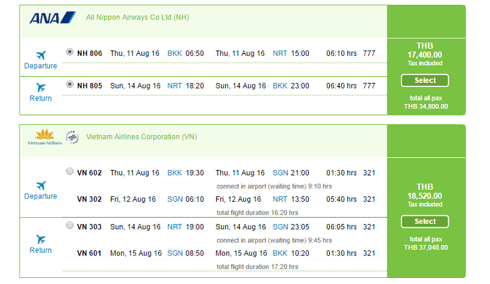Choose the VN 303 return radio button
Image resolution: width=490 pixels, height=284 pixels.
point(70,225)
